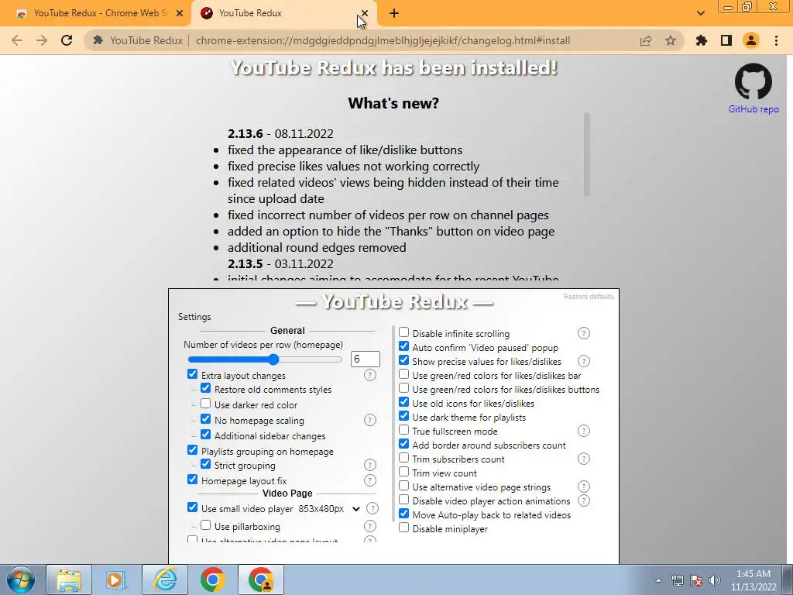Enable Use pillarboxing checkbox
Viewport: 793px width, 595px height.
click(205, 525)
